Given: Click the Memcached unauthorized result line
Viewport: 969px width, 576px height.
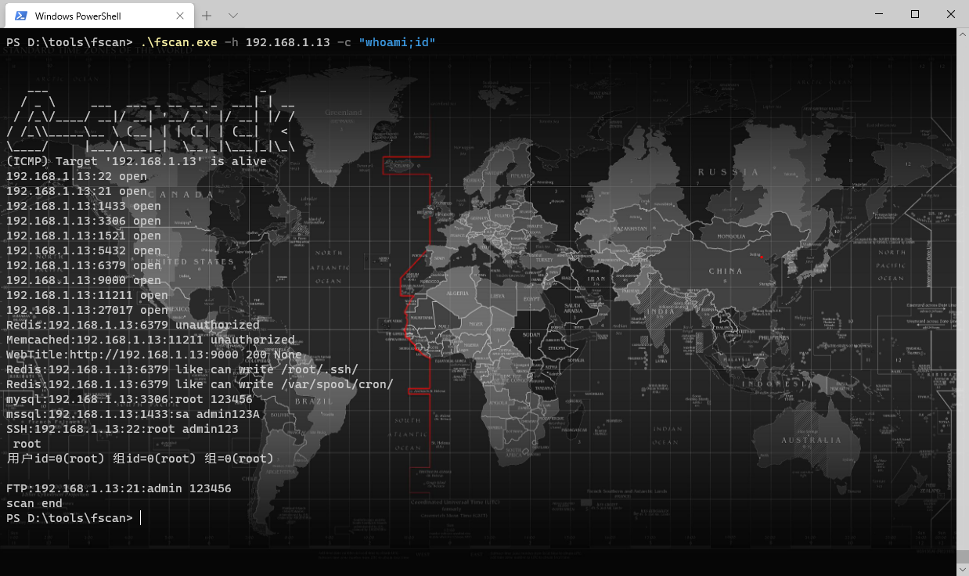Looking at the screenshot, I should pos(150,340).
